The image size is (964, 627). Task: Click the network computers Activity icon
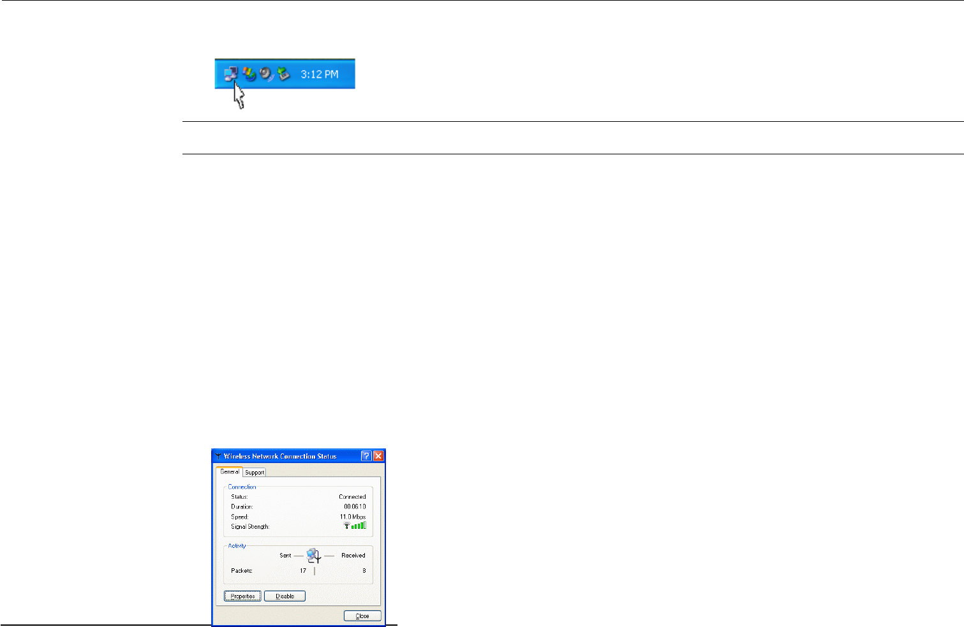click(313, 556)
